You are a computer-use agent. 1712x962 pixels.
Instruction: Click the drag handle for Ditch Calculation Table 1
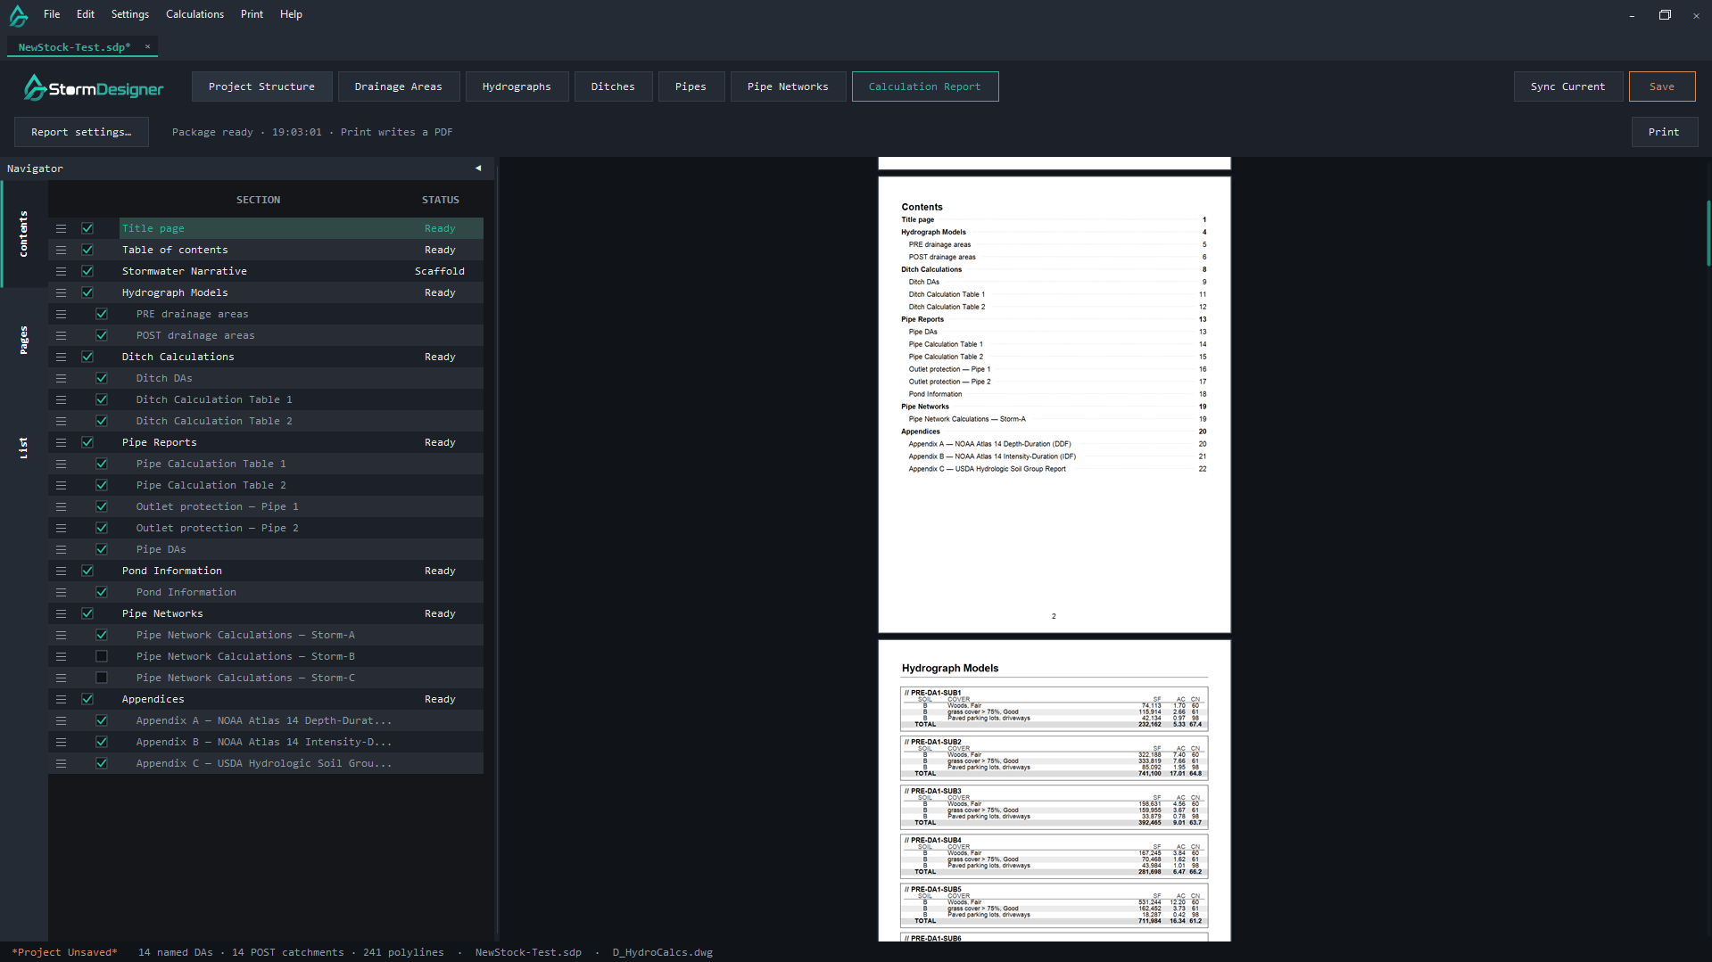61,399
